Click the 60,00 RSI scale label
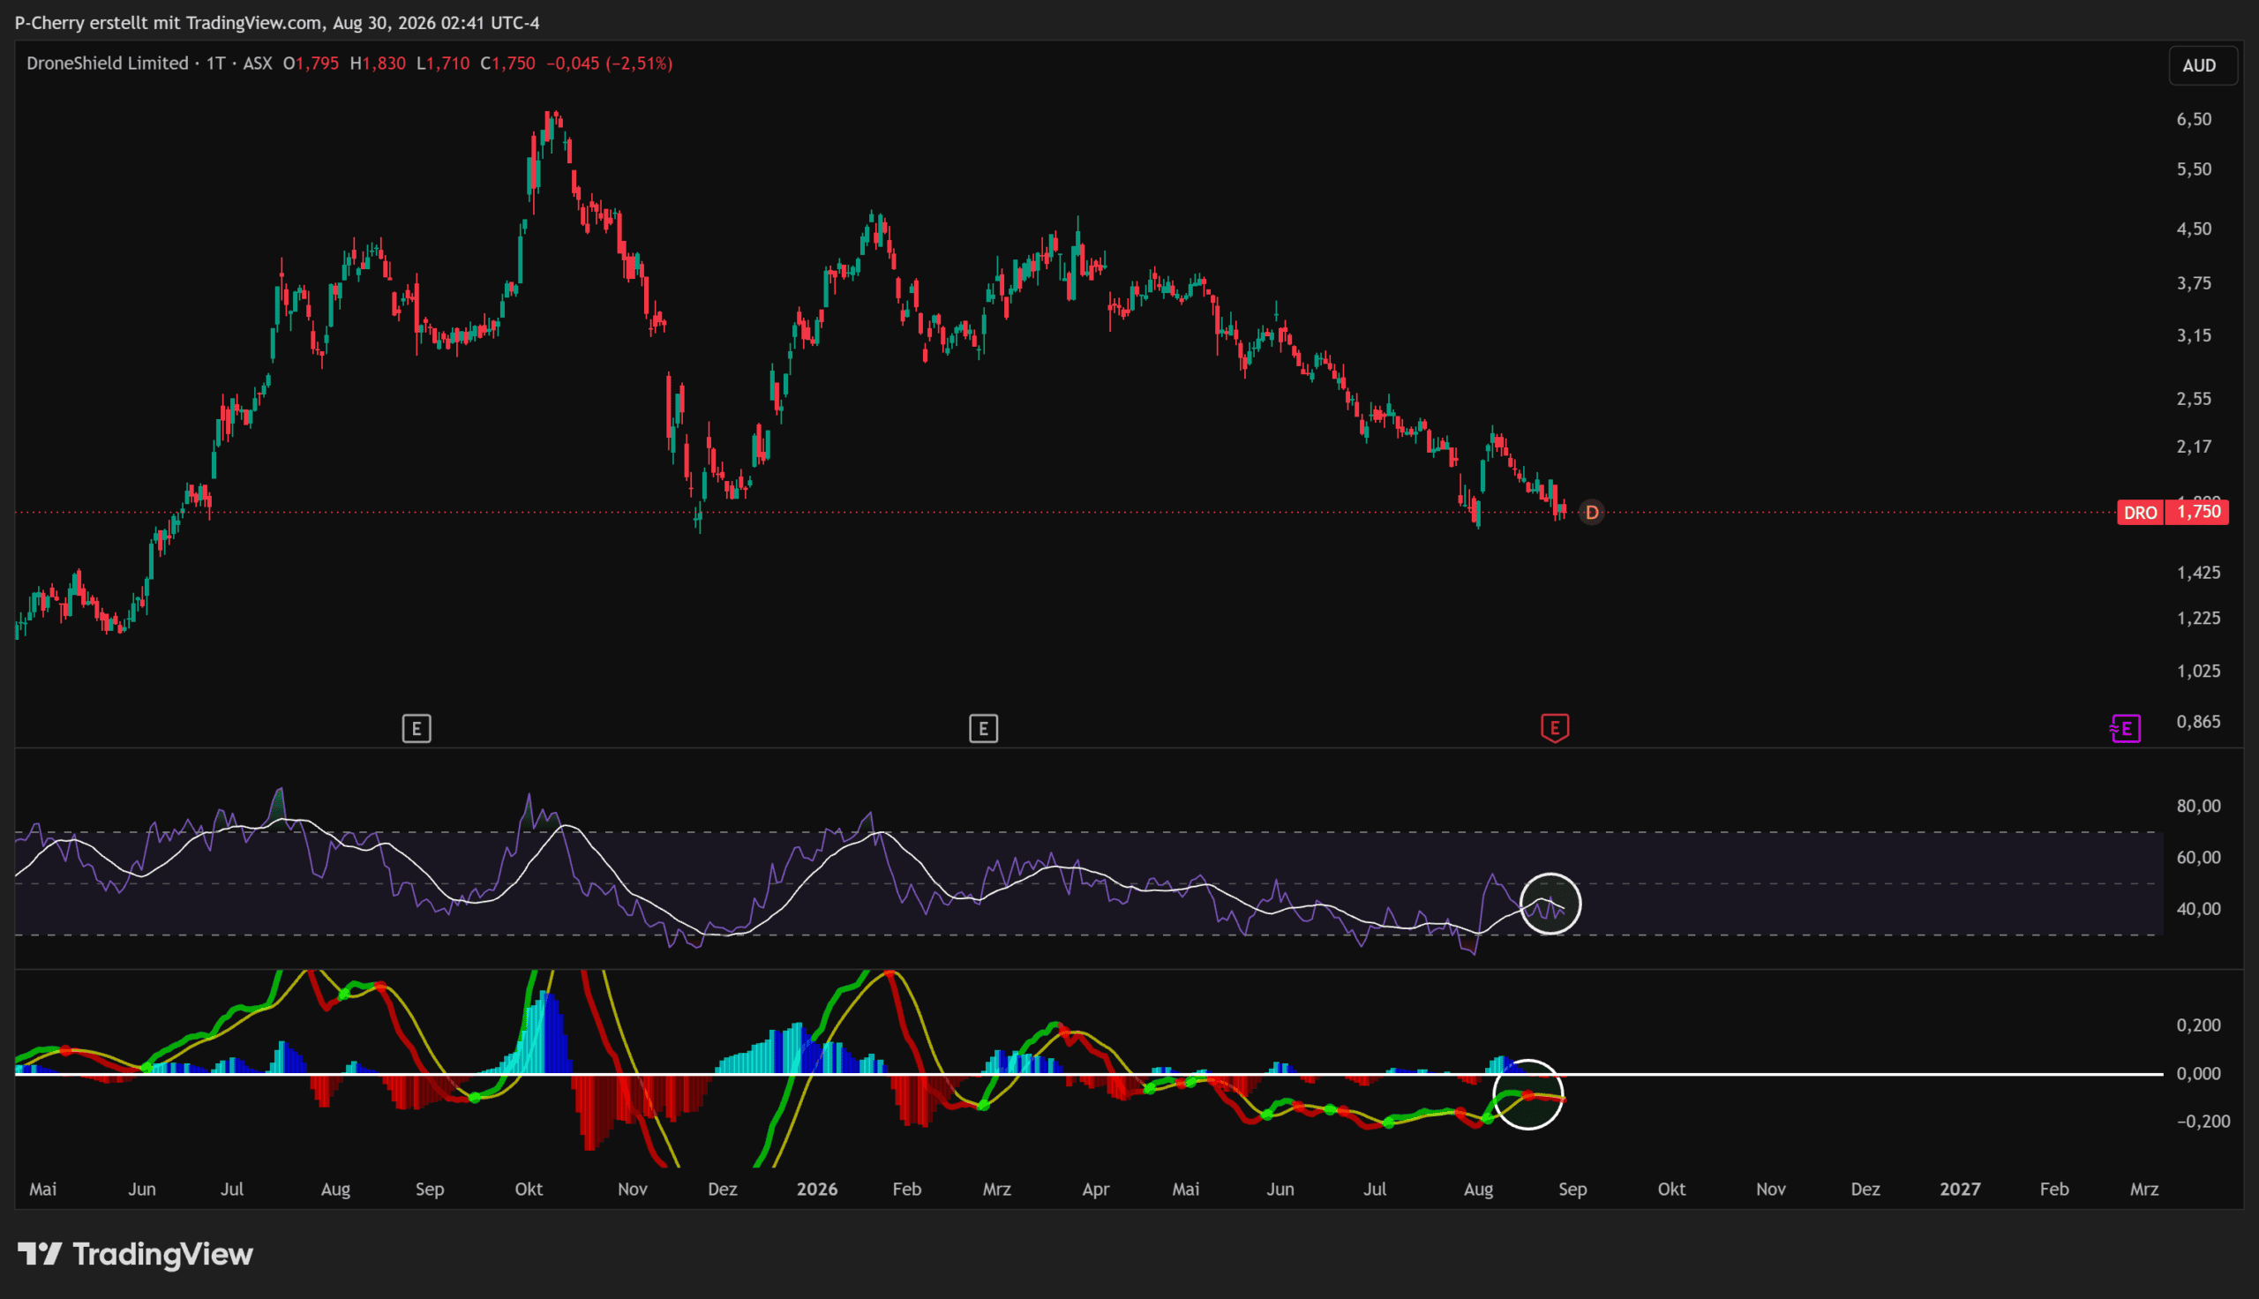2259x1299 pixels. pos(2198,859)
